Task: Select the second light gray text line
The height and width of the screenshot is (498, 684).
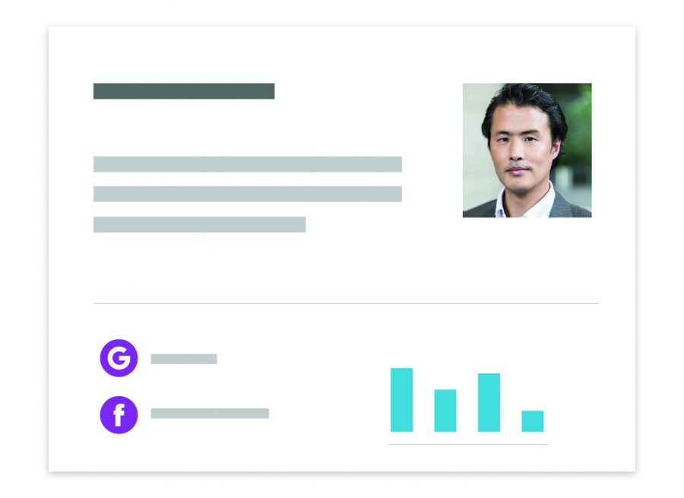Action: [x=247, y=194]
